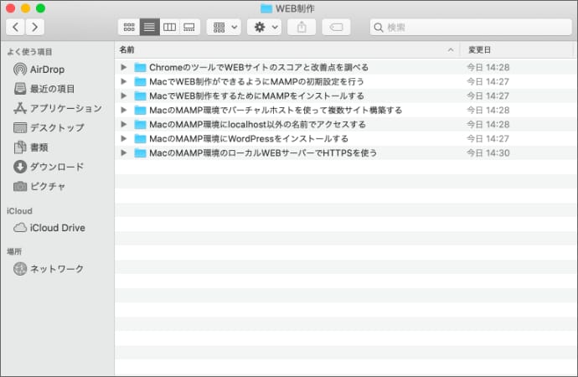Image resolution: width=578 pixels, height=377 pixels.
Task: Switch to icon view in toolbar
Action: tap(129, 28)
